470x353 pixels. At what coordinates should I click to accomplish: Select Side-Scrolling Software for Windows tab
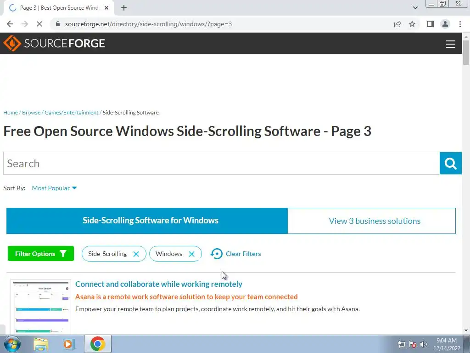(x=147, y=221)
